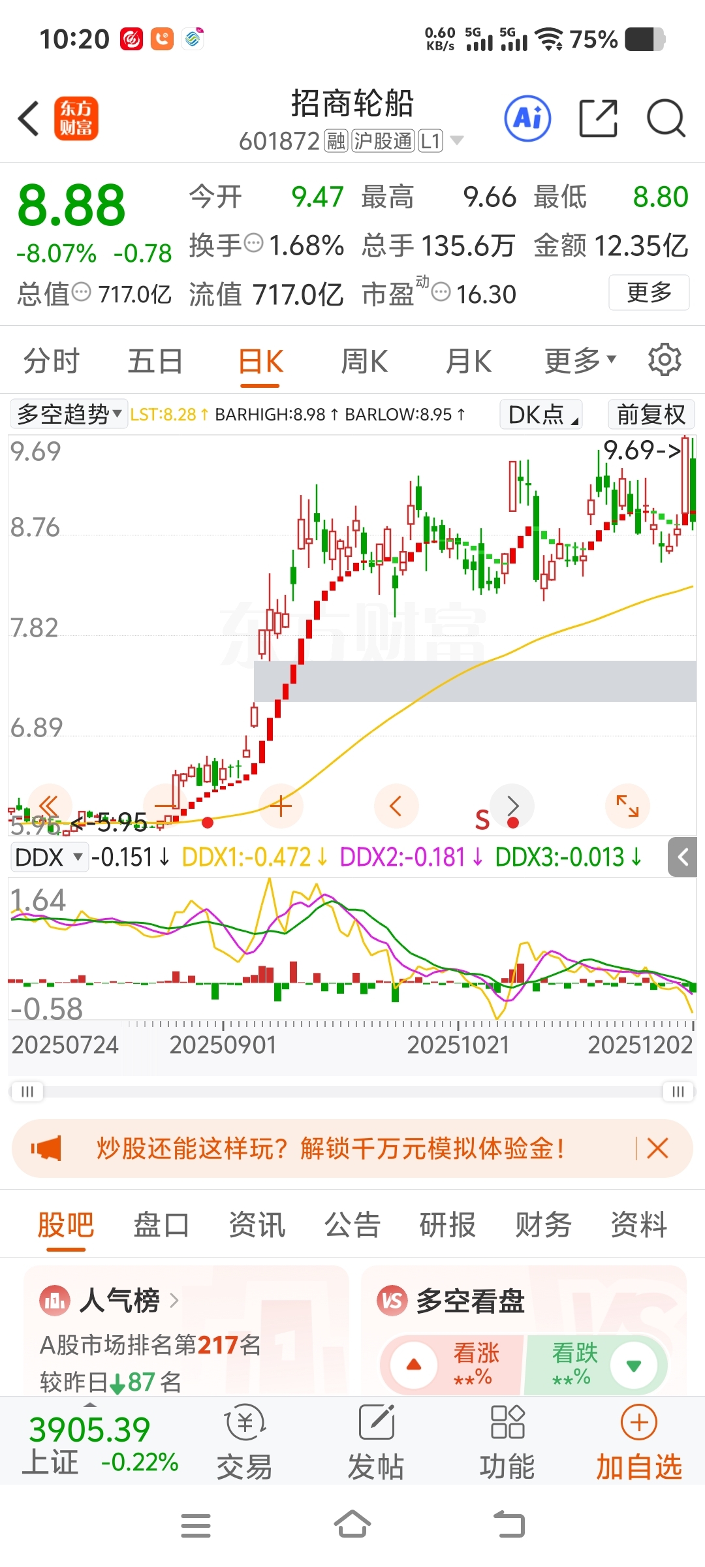Open the 公告 announcements tab

pos(352,1224)
